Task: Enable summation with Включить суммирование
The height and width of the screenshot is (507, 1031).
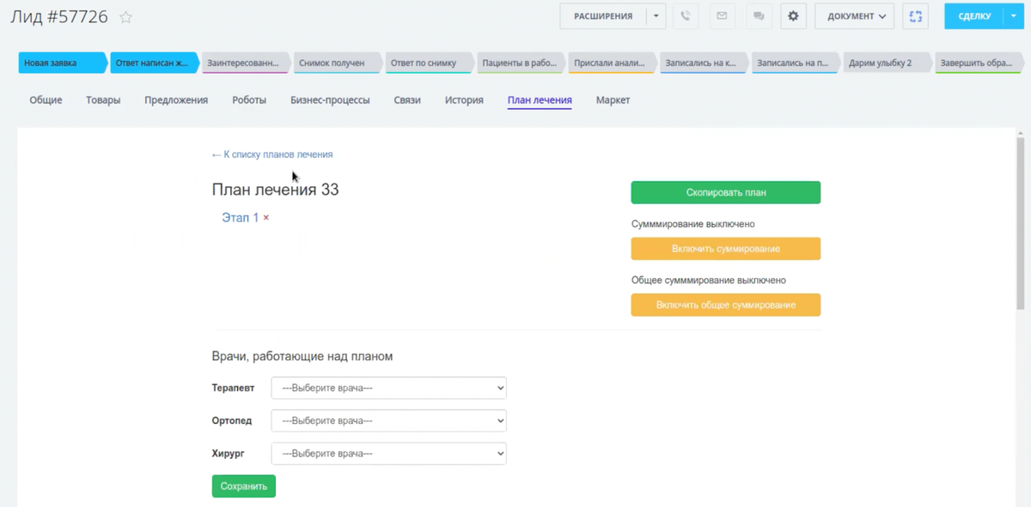Action: click(725, 249)
